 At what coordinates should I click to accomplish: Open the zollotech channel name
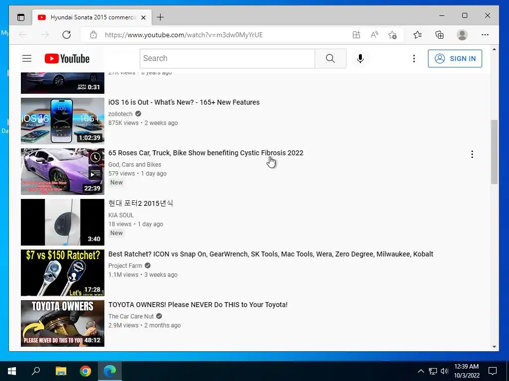click(120, 114)
